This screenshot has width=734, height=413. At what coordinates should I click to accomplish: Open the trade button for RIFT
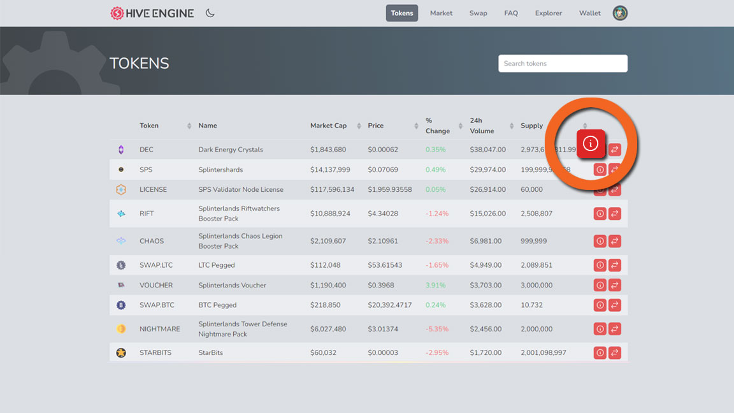[x=615, y=214]
